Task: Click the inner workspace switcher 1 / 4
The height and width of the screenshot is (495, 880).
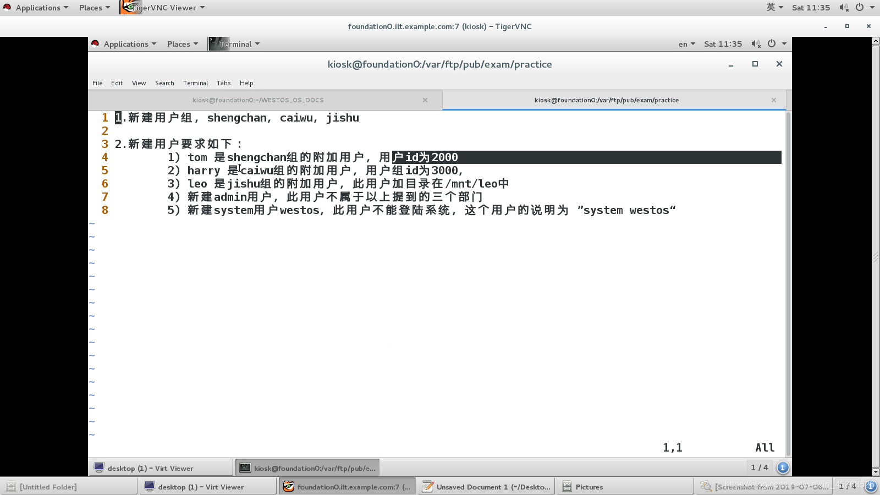Action: click(759, 468)
